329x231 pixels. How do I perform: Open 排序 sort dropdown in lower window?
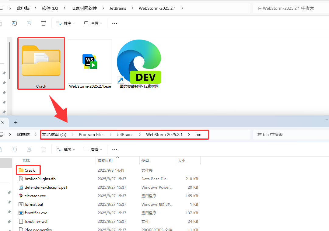[x=66, y=150]
